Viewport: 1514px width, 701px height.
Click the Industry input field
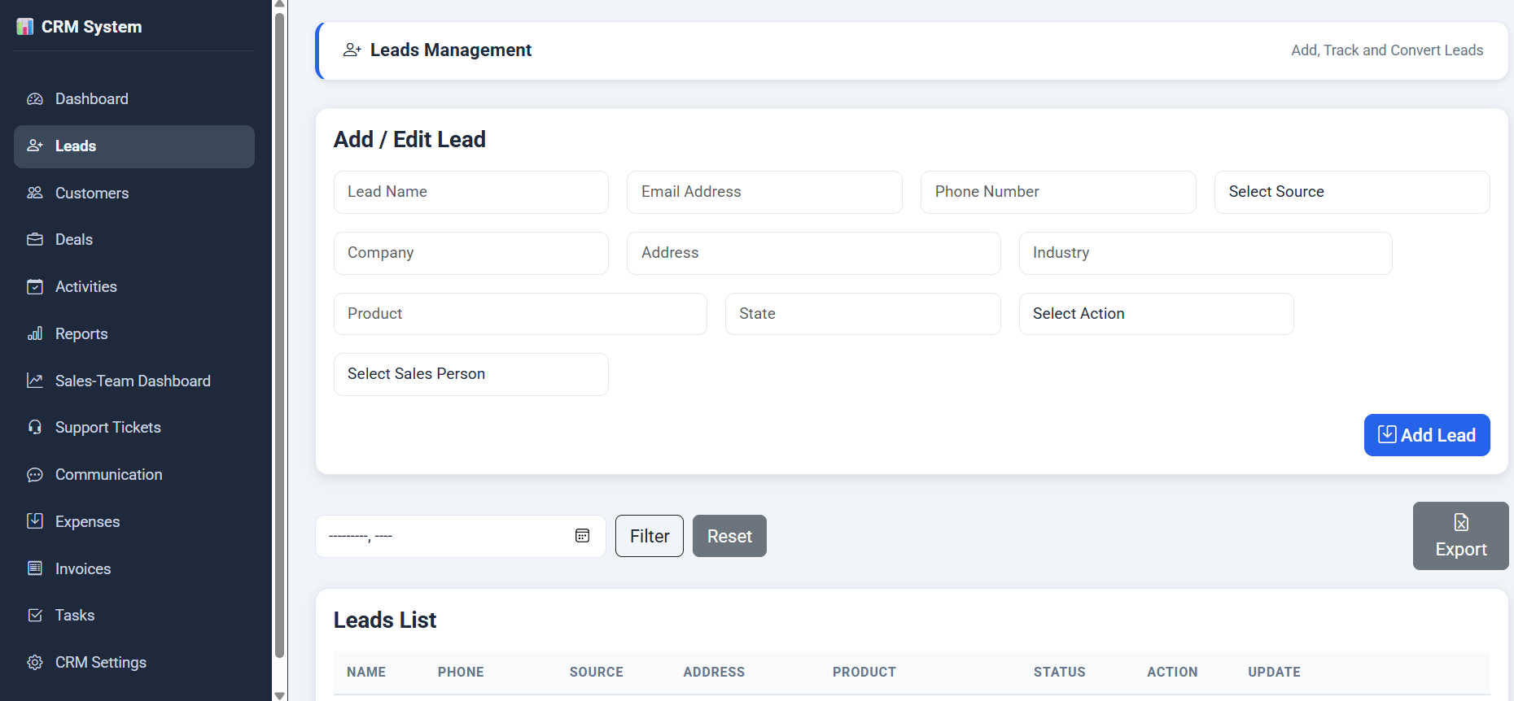pos(1206,253)
